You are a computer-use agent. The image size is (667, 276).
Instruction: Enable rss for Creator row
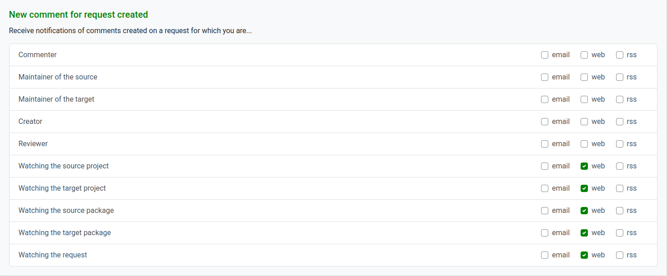click(x=620, y=122)
